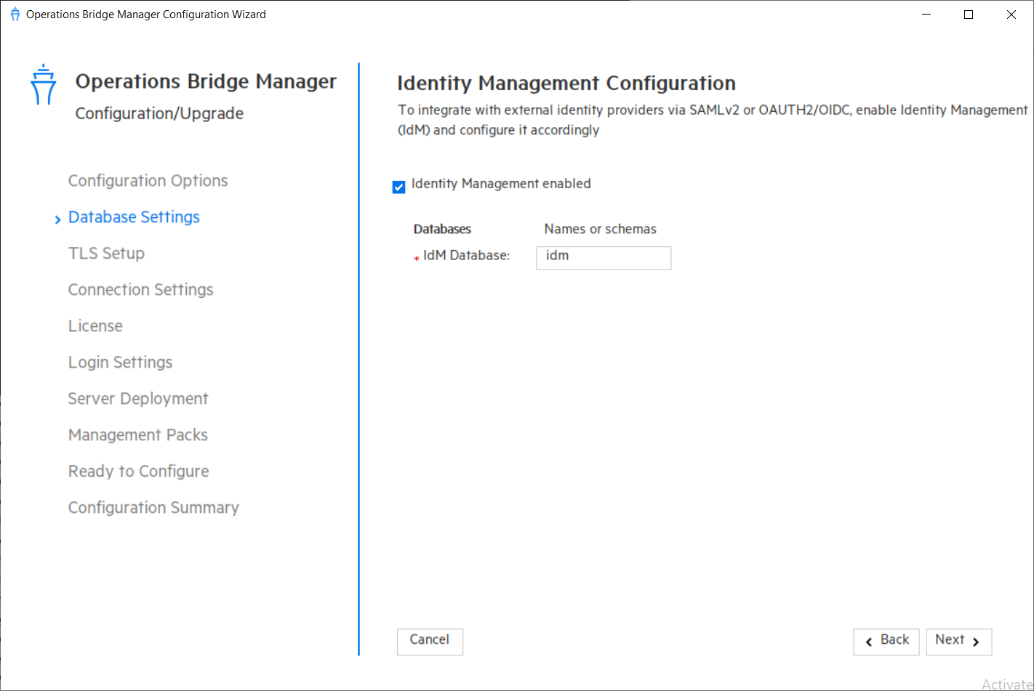Click Names or schemas column label
Screen dimensions: 1034x691
pyautogui.click(x=600, y=229)
